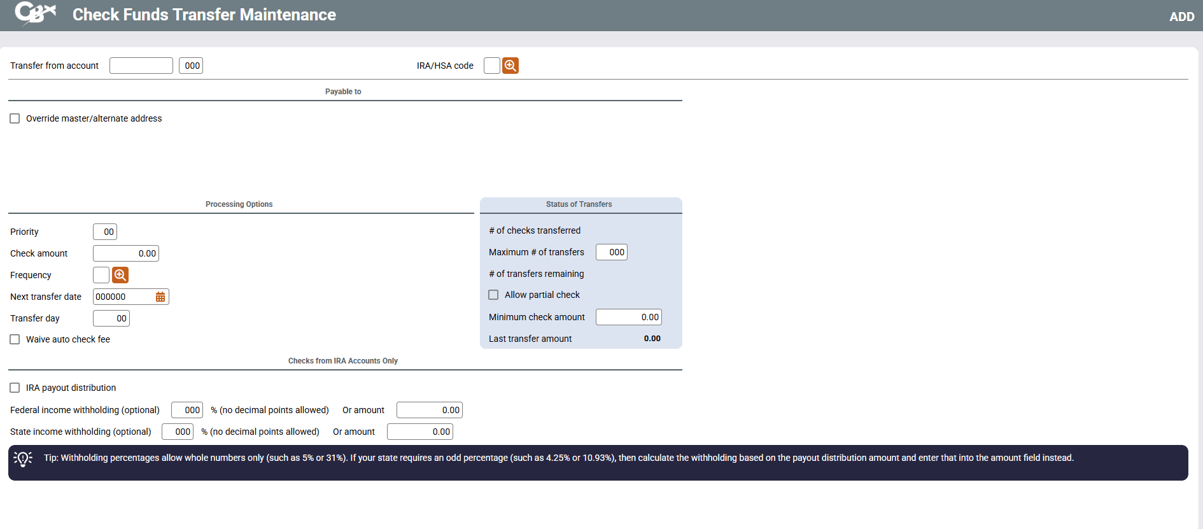Image resolution: width=1203 pixels, height=529 pixels.
Task: Enable IRA payout distribution checkbox
Action: (15, 388)
